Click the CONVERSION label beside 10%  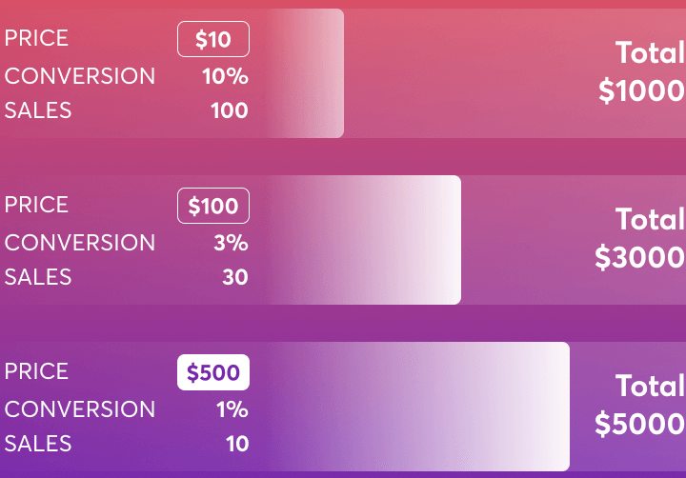coord(80,76)
